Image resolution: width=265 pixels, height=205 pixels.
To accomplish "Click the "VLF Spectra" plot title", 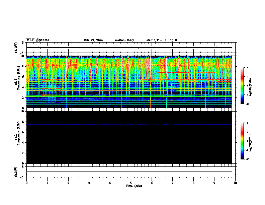I will pyautogui.click(x=38, y=40).
